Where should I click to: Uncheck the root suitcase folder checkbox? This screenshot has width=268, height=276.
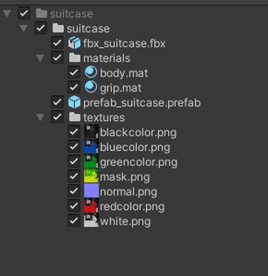pos(24,13)
